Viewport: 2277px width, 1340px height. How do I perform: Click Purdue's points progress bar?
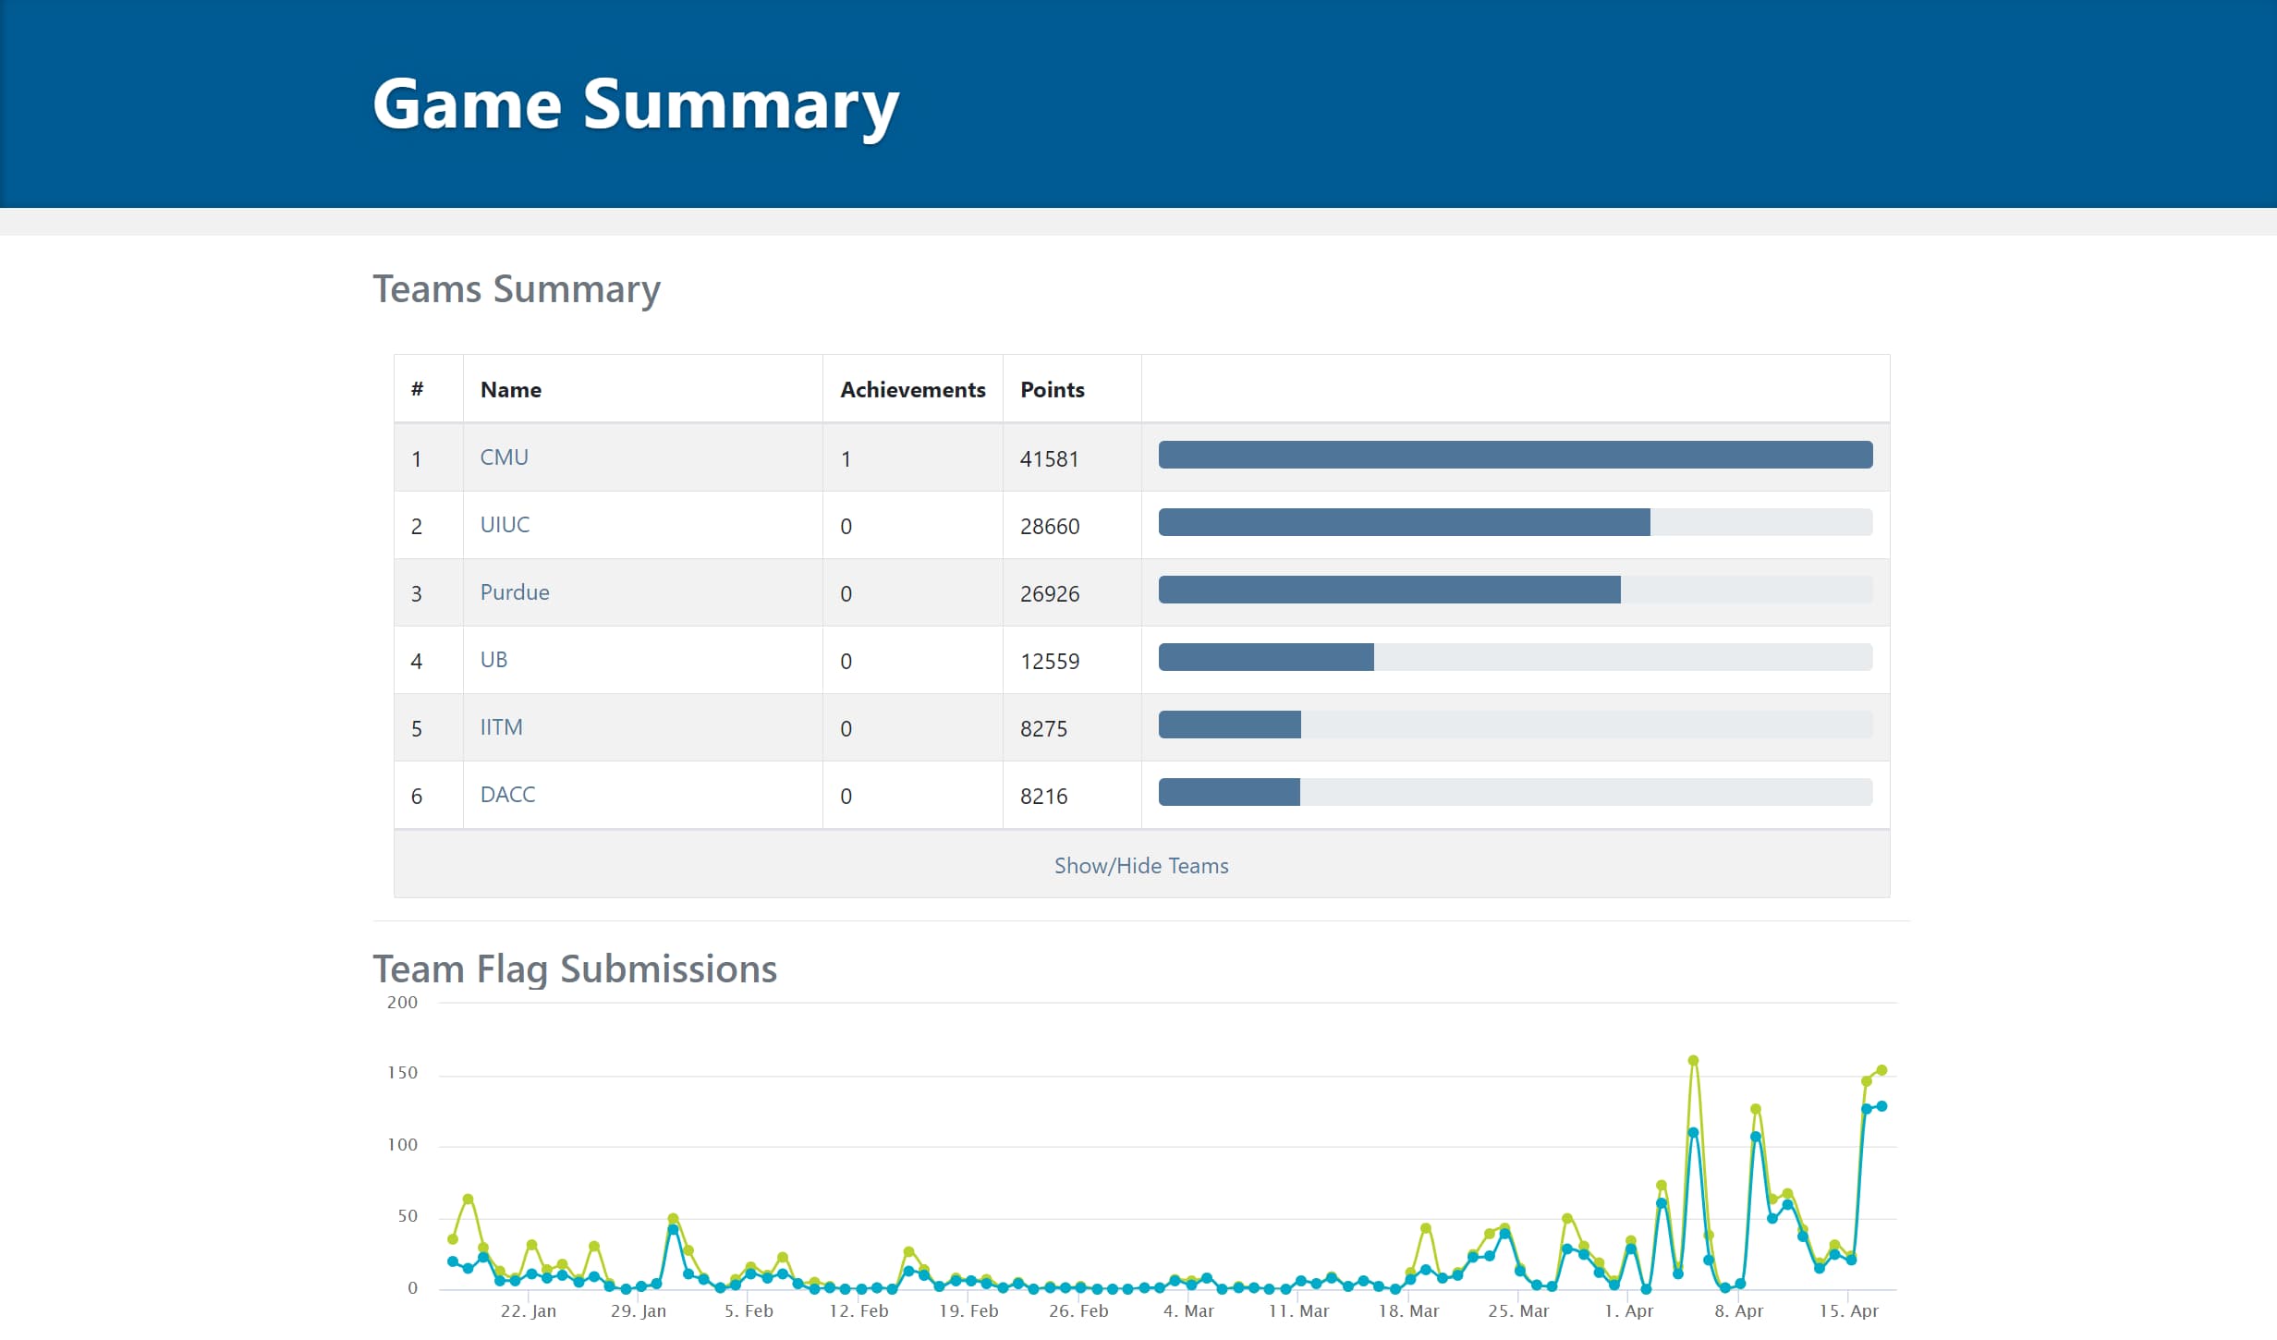coord(1389,590)
